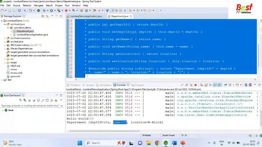Switch to the Javadoc tab
Viewport: 262px width, 147px height.
88,85
